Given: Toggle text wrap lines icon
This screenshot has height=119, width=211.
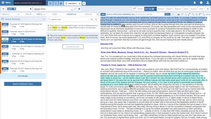Looking at the screenshot, I should click(x=200, y=14).
